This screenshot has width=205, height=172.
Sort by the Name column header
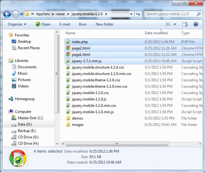[x=70, y=33]
